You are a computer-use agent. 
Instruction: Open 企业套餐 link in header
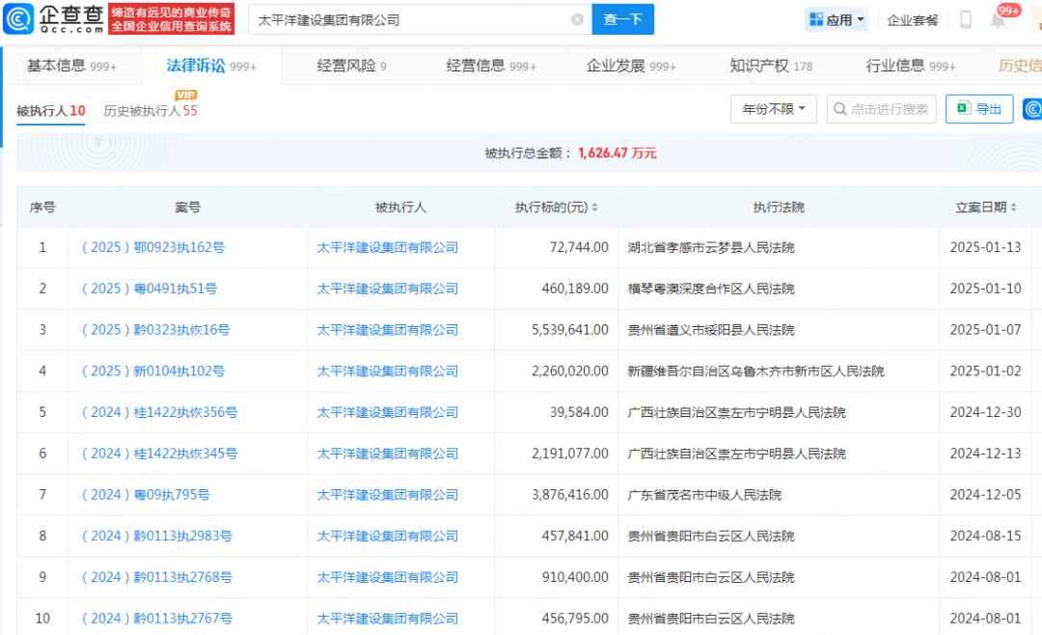pos(912,19)
